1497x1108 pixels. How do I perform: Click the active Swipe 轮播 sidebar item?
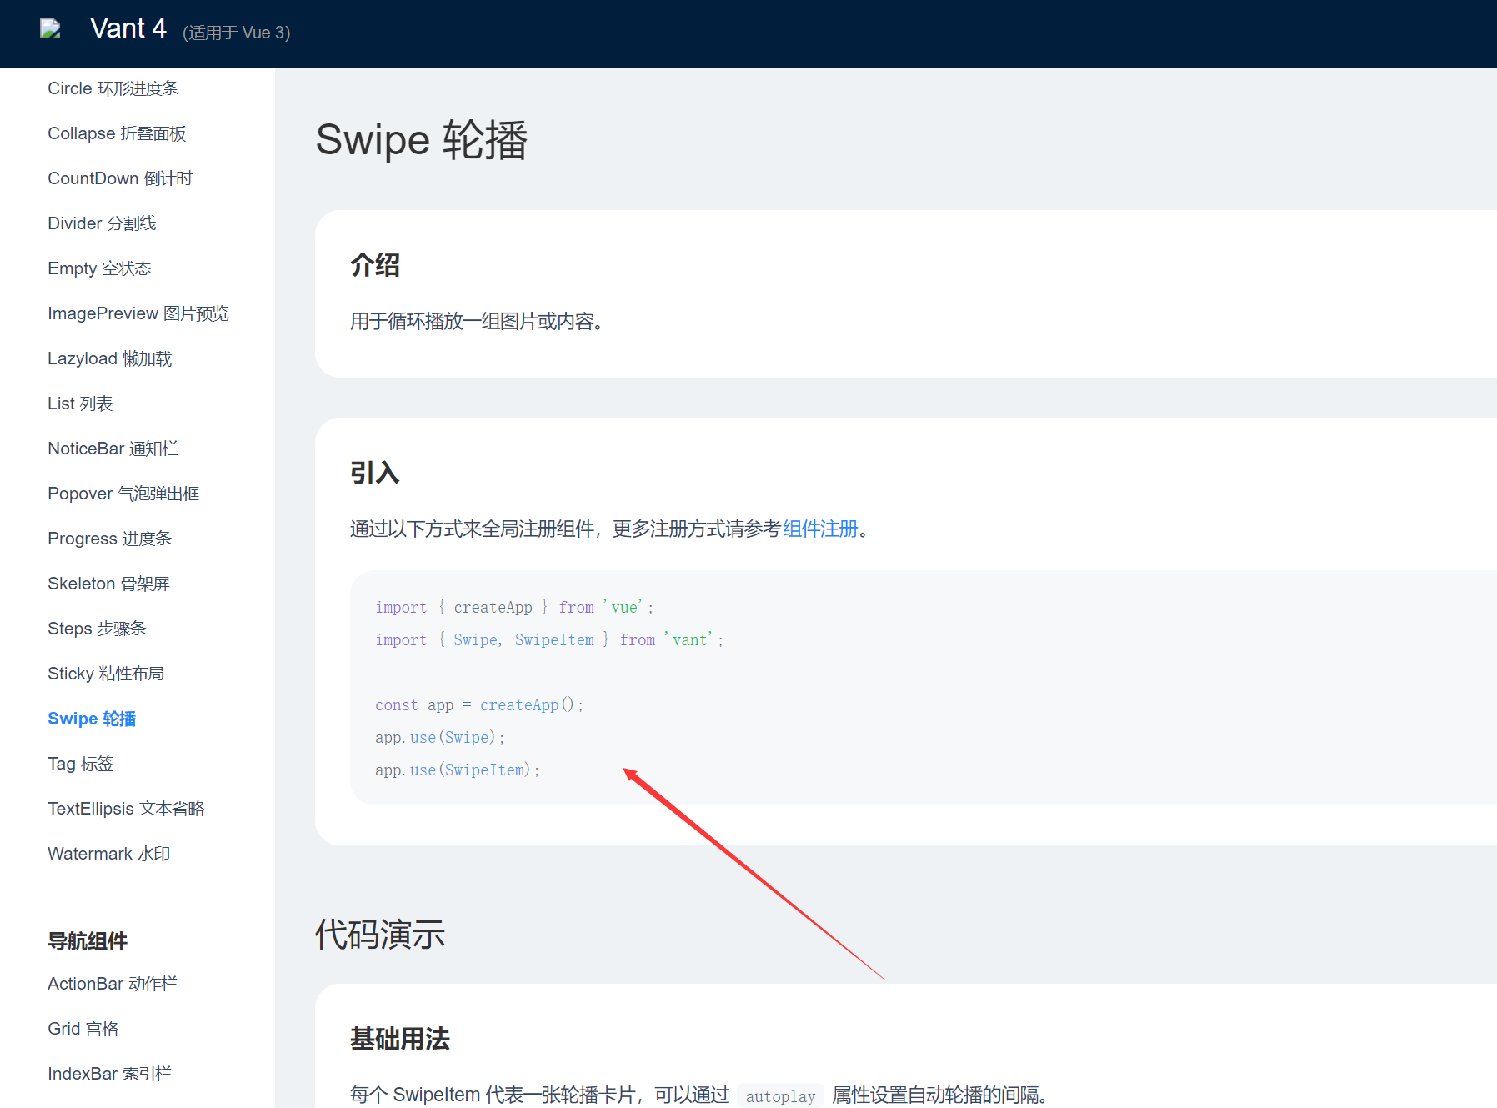click(x=92, y=719)
